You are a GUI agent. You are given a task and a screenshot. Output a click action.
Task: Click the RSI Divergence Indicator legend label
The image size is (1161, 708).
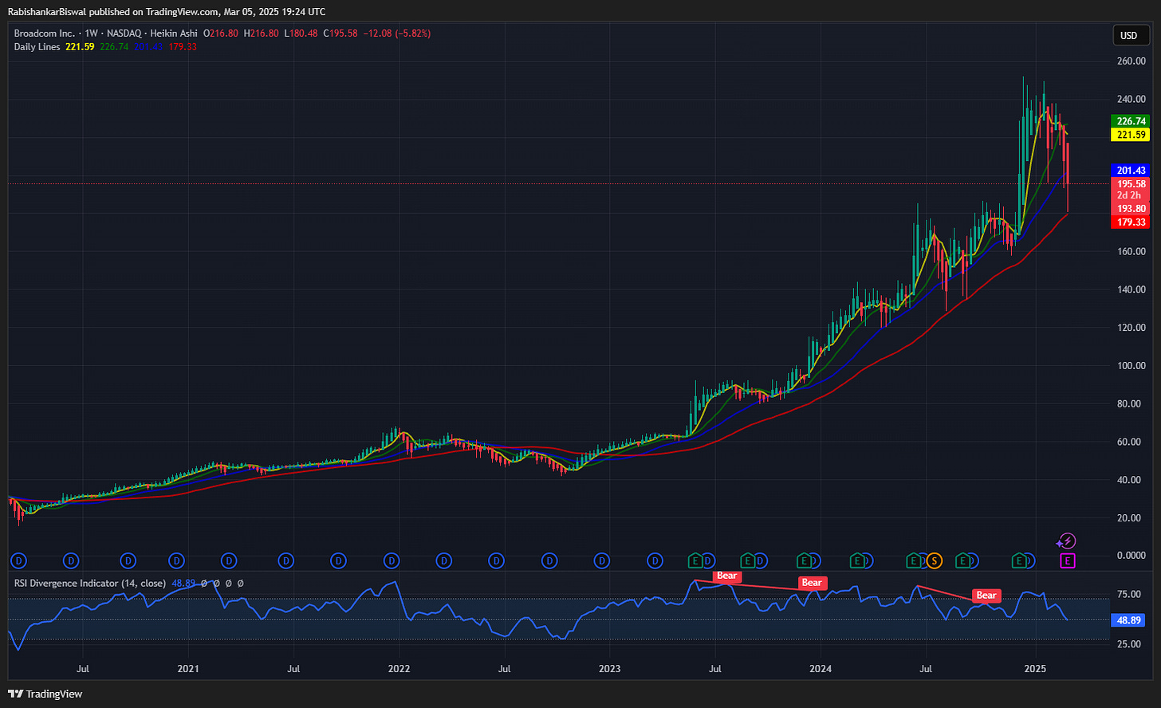click(88, 583)
